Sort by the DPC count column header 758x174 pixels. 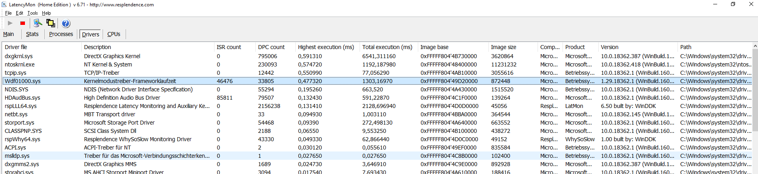point(275,47)
